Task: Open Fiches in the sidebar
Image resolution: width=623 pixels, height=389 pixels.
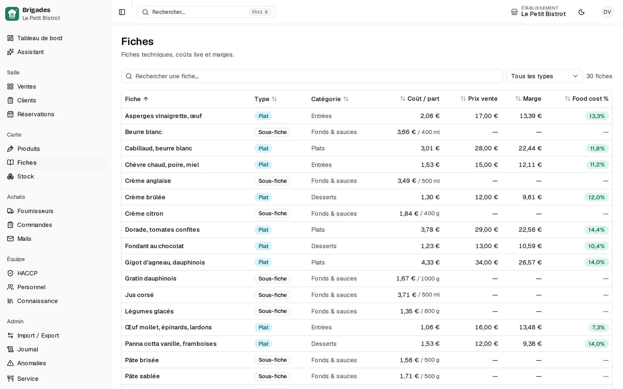Action: pyautogui.click(x=55, y=163)
